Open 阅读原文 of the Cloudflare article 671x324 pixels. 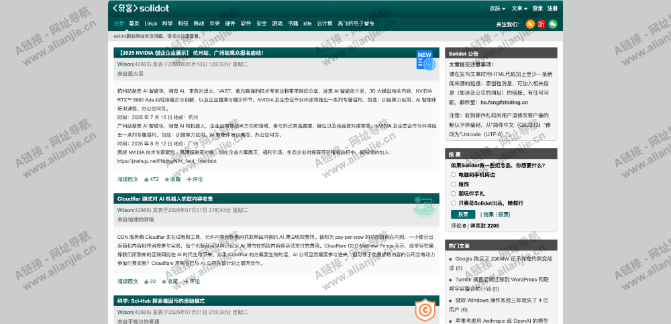[x=128, y=281]
